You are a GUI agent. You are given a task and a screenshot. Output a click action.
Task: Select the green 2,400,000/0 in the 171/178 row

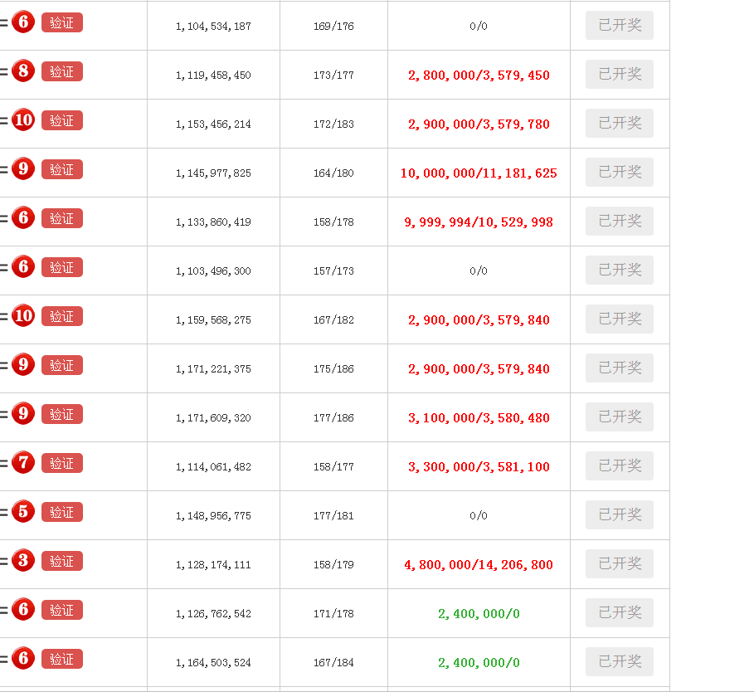(x=479, y=614)
